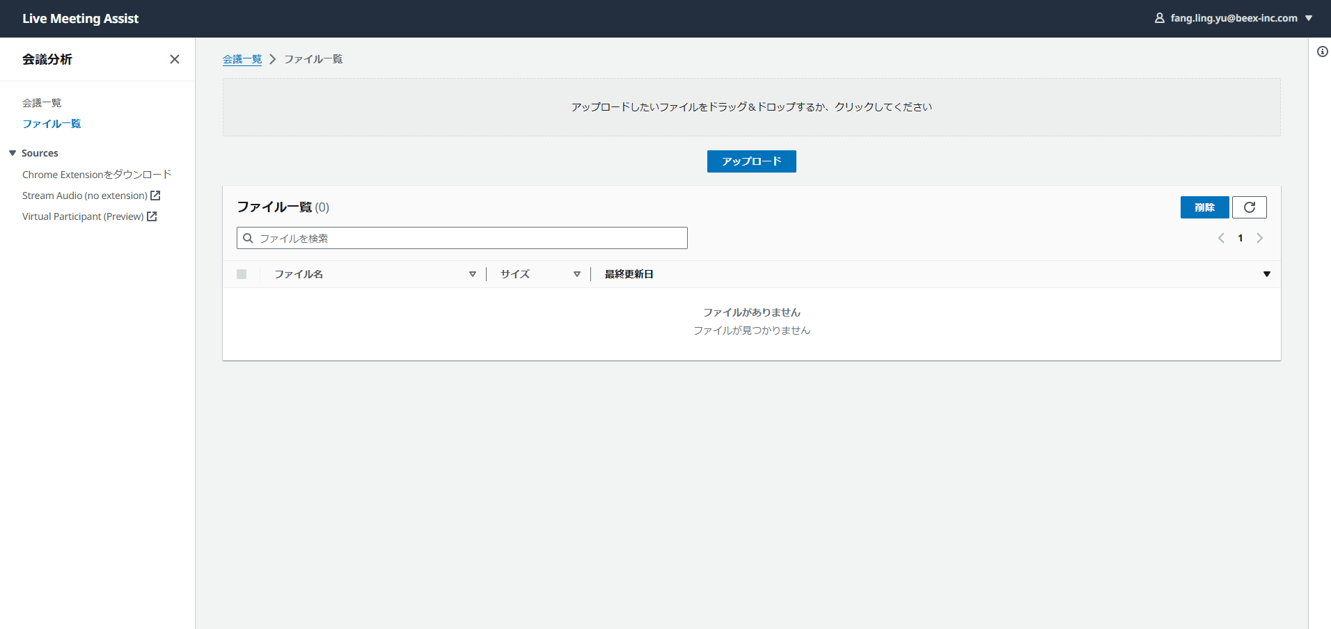Click the アップロード button

point(752,161)
